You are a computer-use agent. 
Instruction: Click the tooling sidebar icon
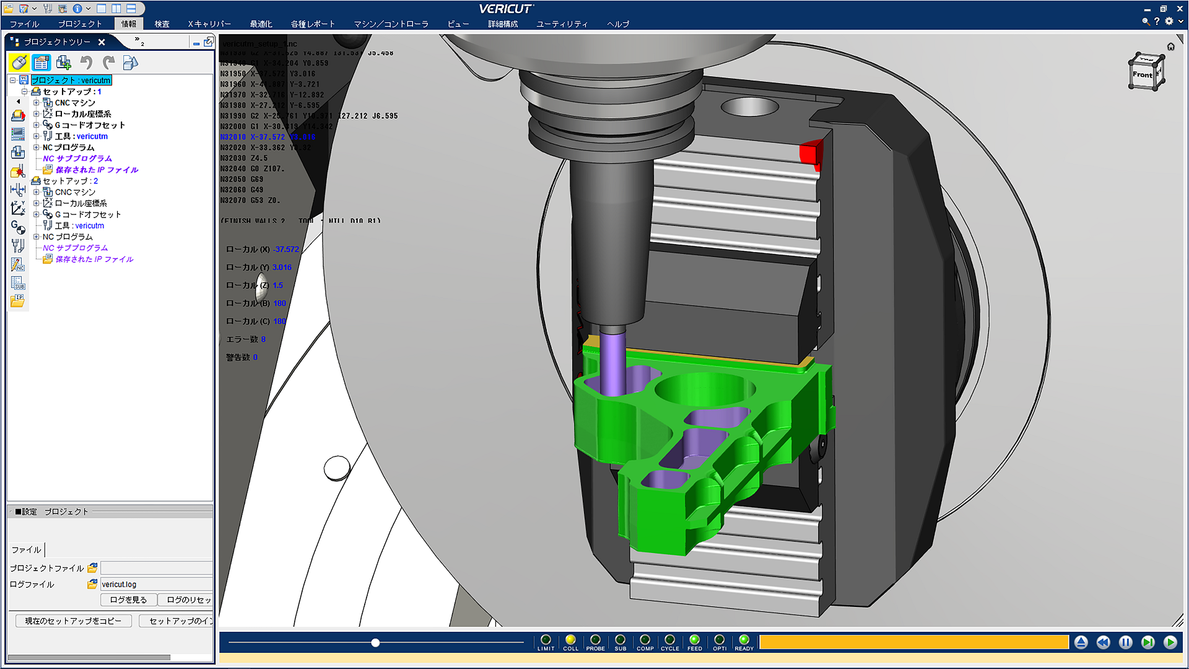(x=18, y=246)
